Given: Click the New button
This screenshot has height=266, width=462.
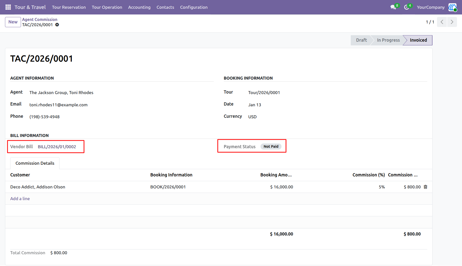Looking at the screenshot, I should [x=13, y=22].
